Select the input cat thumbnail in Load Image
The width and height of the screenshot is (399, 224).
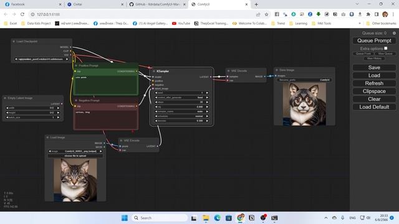[75, 180]
